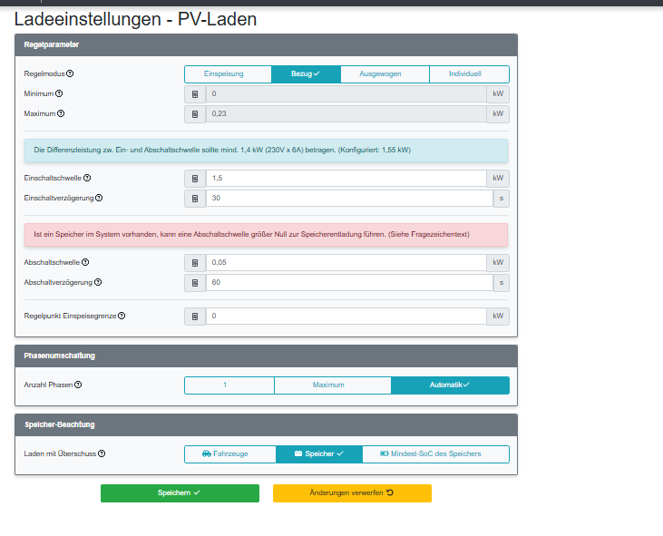The width and height of the screenshot is (663, 536).
Task: Choose Speicher for Laden mit Überschuss
Action: point(319,454)
